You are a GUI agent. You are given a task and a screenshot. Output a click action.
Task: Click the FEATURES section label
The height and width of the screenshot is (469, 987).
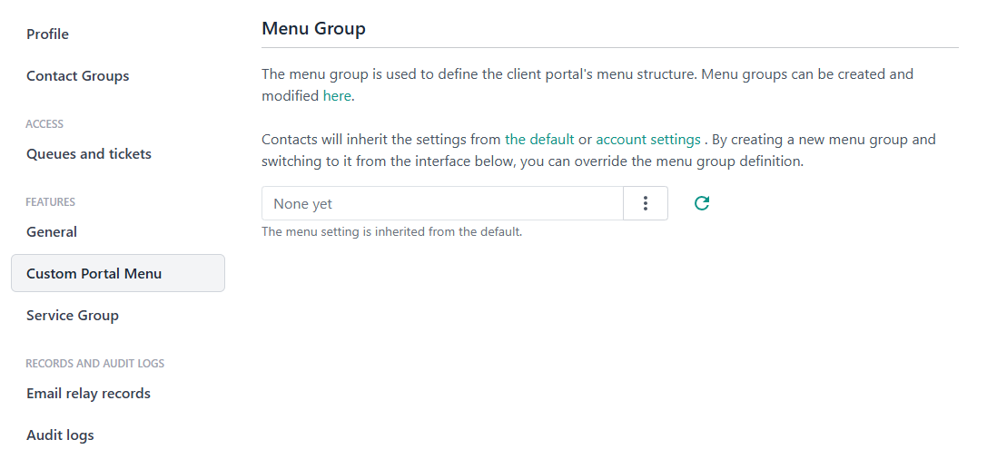pyautogui.click(x=50, y=202)
